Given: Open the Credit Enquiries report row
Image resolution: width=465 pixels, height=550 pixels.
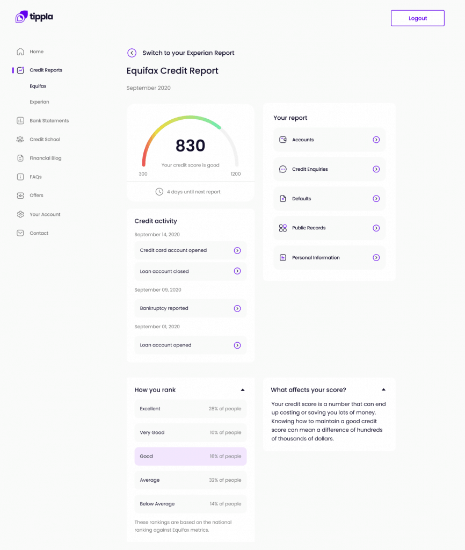Looking at the screenshot, I should coord(329,169).
